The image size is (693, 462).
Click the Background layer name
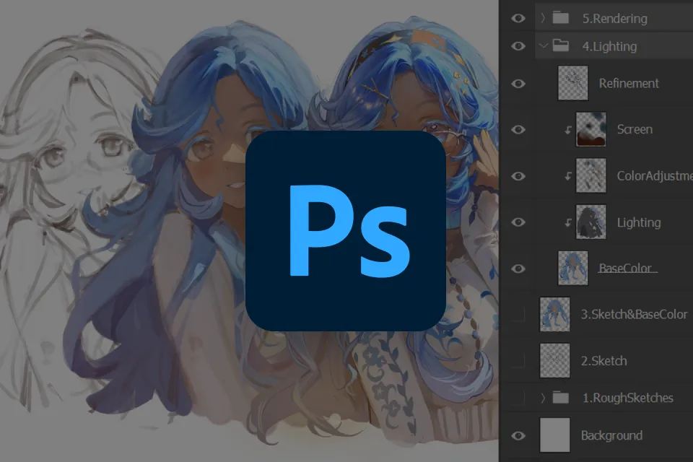611,435
